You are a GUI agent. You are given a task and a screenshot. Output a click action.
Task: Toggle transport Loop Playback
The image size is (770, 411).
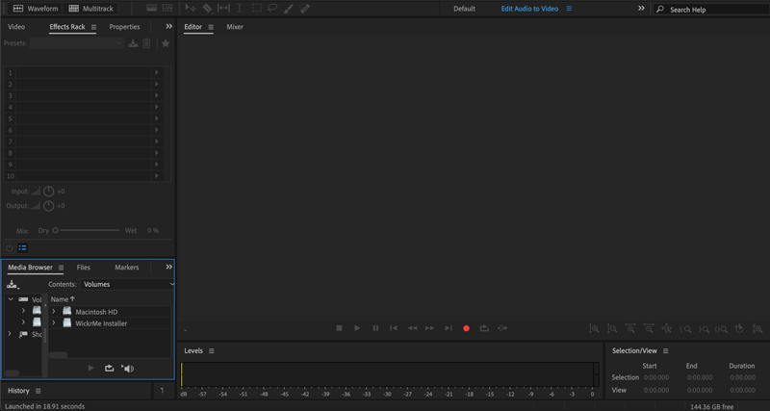coord(484,328)
